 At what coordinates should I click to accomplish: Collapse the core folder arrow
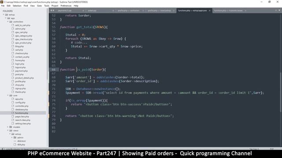[8, 96]
